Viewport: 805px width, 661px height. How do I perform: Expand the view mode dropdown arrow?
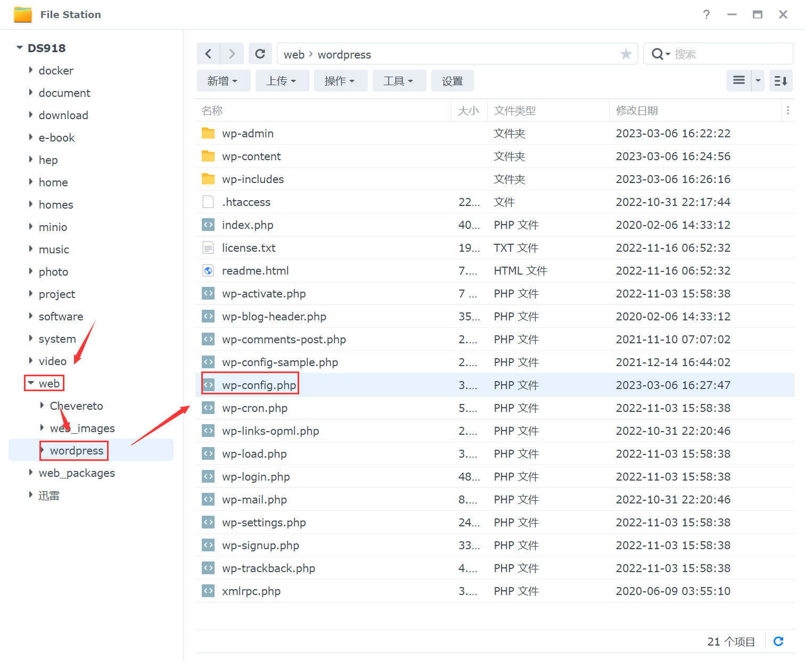tap(758, 81)
